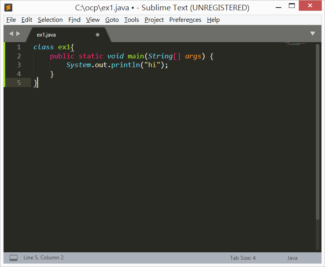This screenshot has width=325, height=267.
Task: Open the Selection menu
Action: coord(50,20)
